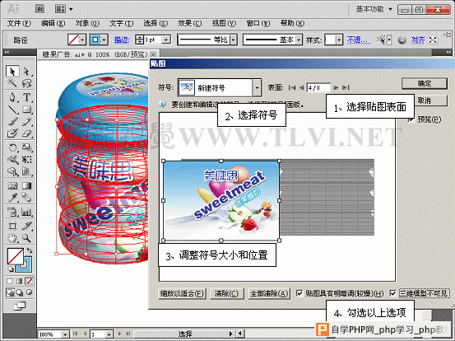Click the 缩放以适合(F) button
Screen dimensions: 455x341
coord(182,293)
